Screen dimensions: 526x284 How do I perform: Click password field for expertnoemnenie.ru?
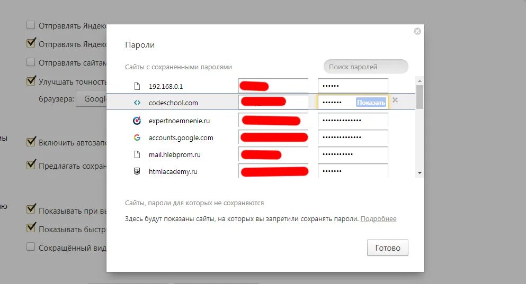353,120
